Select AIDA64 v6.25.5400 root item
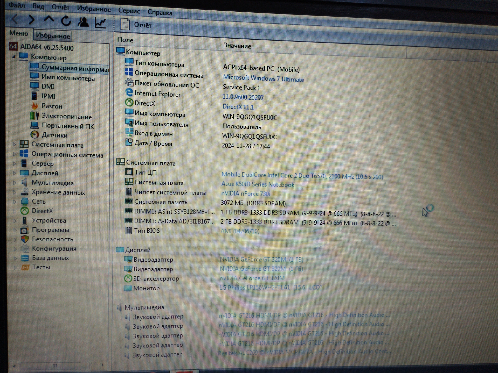The width and height of the screenshot is (498, 373). click(41, 47)
